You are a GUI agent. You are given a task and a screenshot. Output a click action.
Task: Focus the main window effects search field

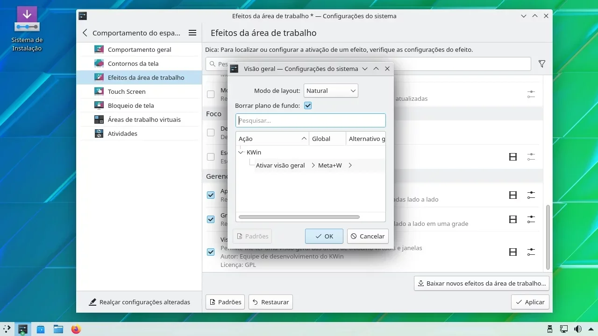(368, 64)
